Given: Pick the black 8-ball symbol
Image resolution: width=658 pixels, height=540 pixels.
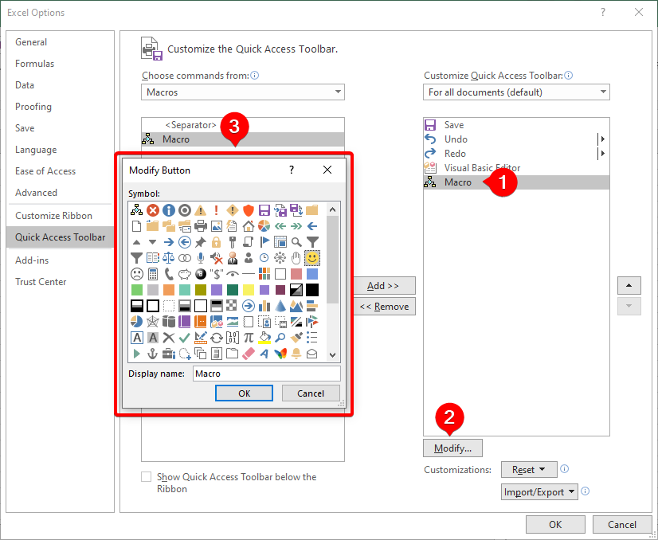Looking at the screenshot, I should coord(201,273).
